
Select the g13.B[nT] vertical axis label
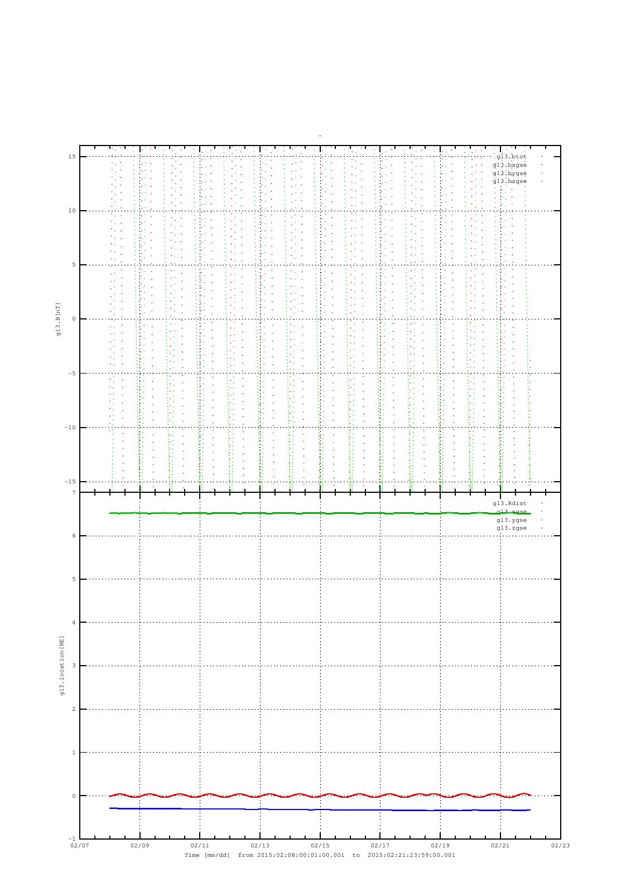click(59, 319)
